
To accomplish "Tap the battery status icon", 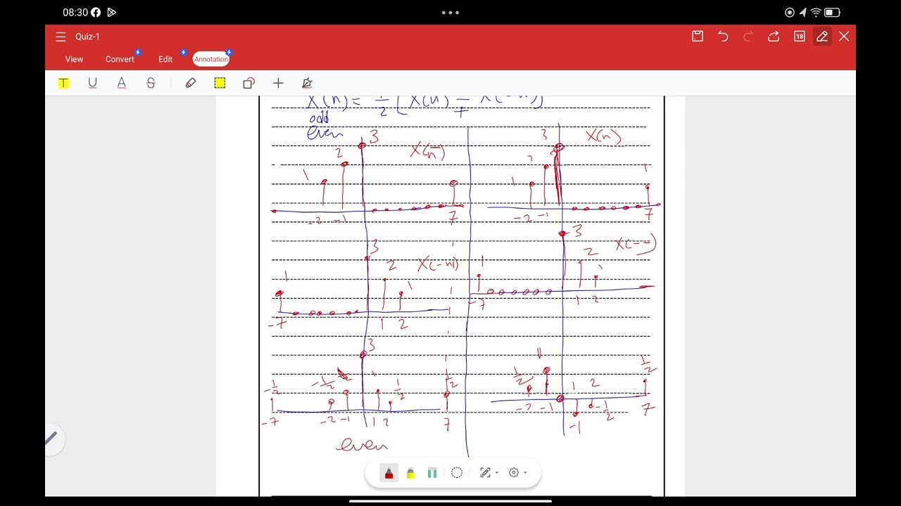I will click(832, 12).
